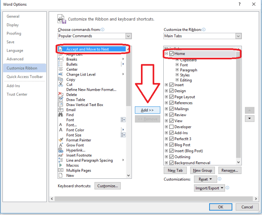Click the Help question mark in title bar

(240, 4)
